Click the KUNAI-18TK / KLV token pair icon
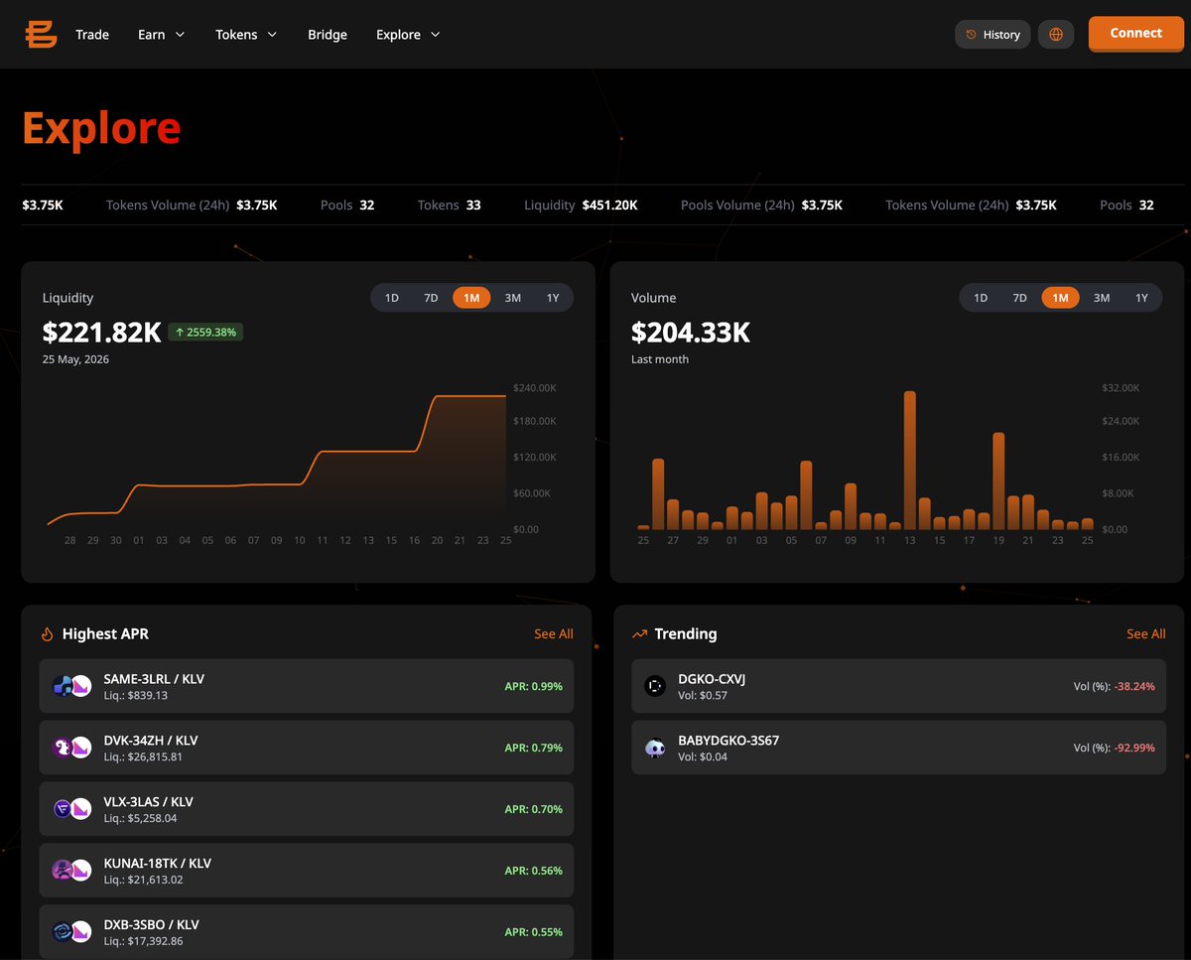The height and width of the screenshot is (960, 1191). tap(71, 871)
